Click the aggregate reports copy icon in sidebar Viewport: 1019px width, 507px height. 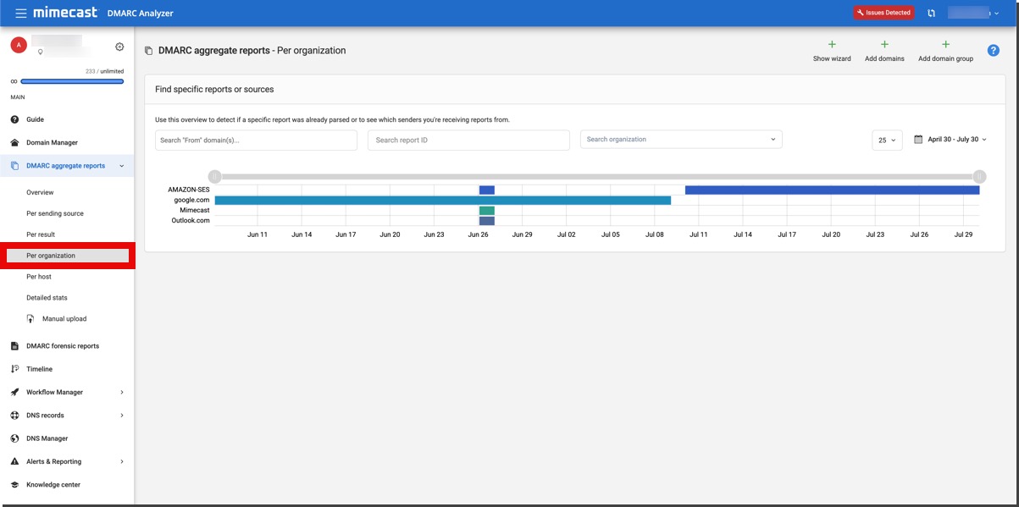[x=14, y=166]
